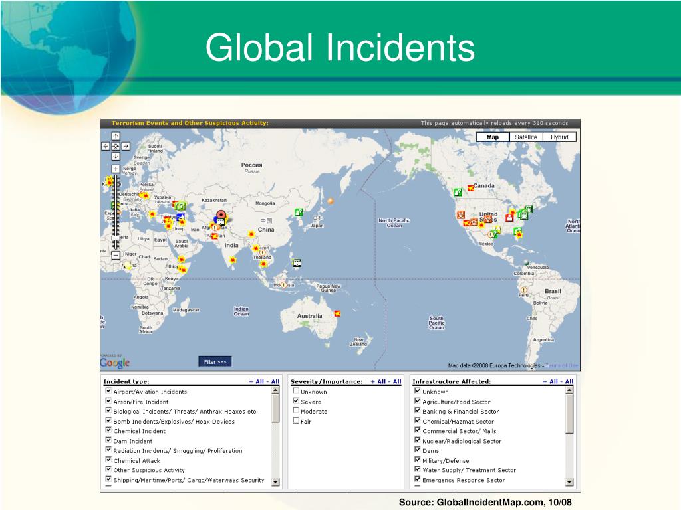Open the pale marker over Nigeria
Viewport: 681px width, 510px height.
pos(127,264)
